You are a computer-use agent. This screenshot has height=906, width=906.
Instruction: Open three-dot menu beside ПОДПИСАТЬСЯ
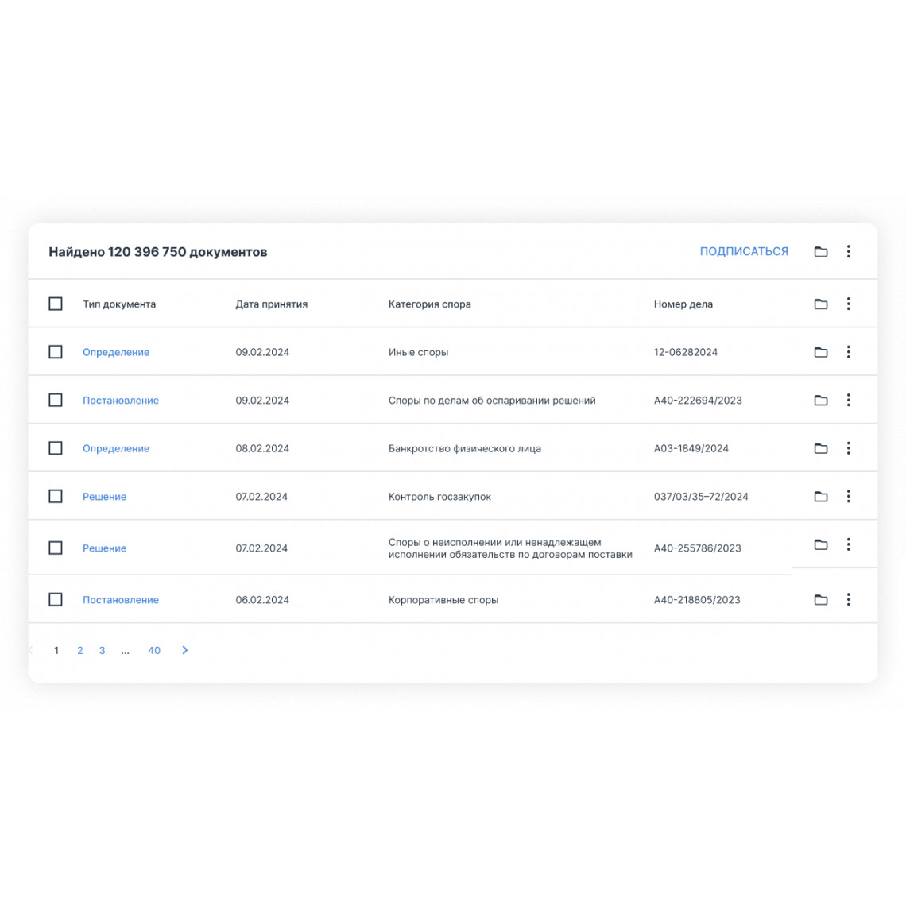click(x=848, y=251)
